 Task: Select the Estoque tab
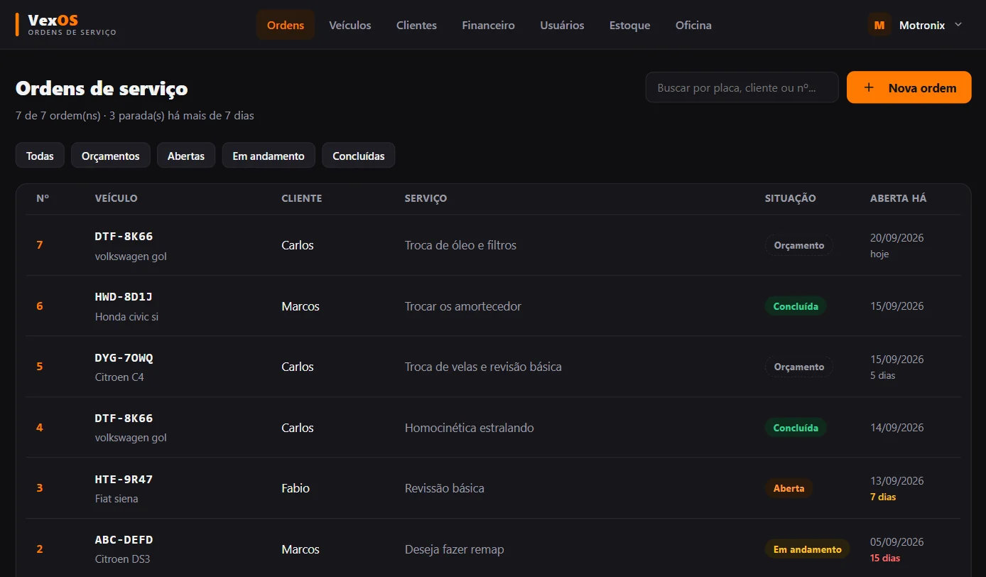click(x=630, y=25)
